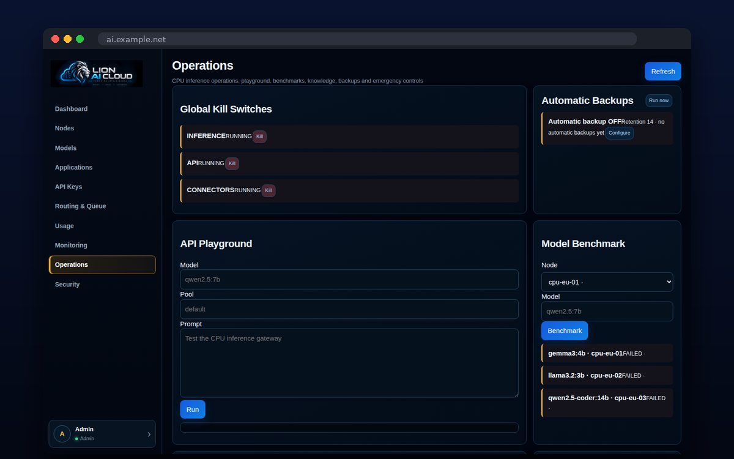This screenshot has height=459, width=734.
Task: Click the playground output box below Run
Action: [x=349, y=428]
